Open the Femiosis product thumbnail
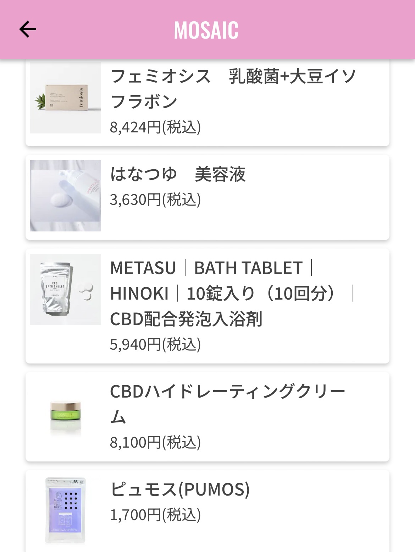415x552 pixels. [x=65, y=98]
